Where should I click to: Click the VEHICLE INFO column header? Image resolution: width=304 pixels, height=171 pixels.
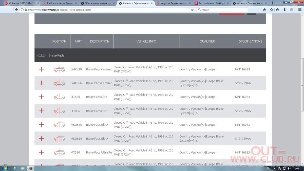[x=146, y=41]
